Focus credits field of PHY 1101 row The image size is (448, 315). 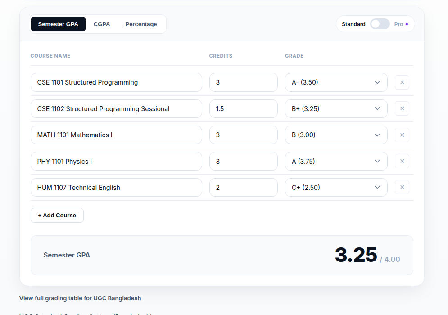tap(244, 161)
